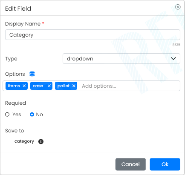
Task: Click the 'Save to' label
Action: pos(14,131)
